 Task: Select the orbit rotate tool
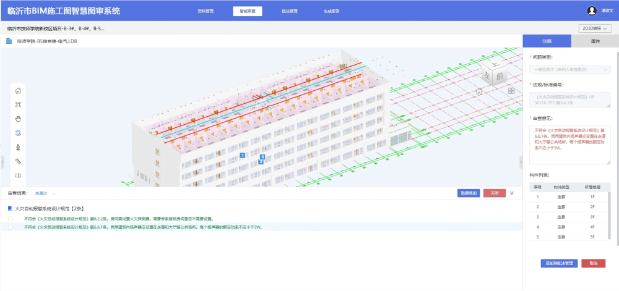pyautogui.click(x=18, y=133)
